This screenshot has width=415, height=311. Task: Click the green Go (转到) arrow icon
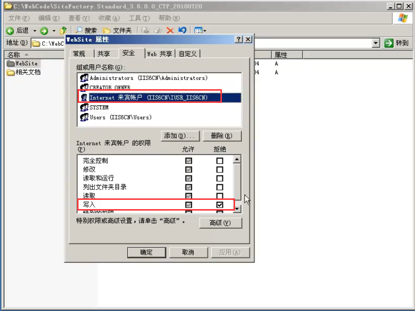(389, 43)
